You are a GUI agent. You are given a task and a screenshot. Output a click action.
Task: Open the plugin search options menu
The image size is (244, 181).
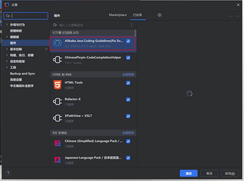[x=132, y=25]
